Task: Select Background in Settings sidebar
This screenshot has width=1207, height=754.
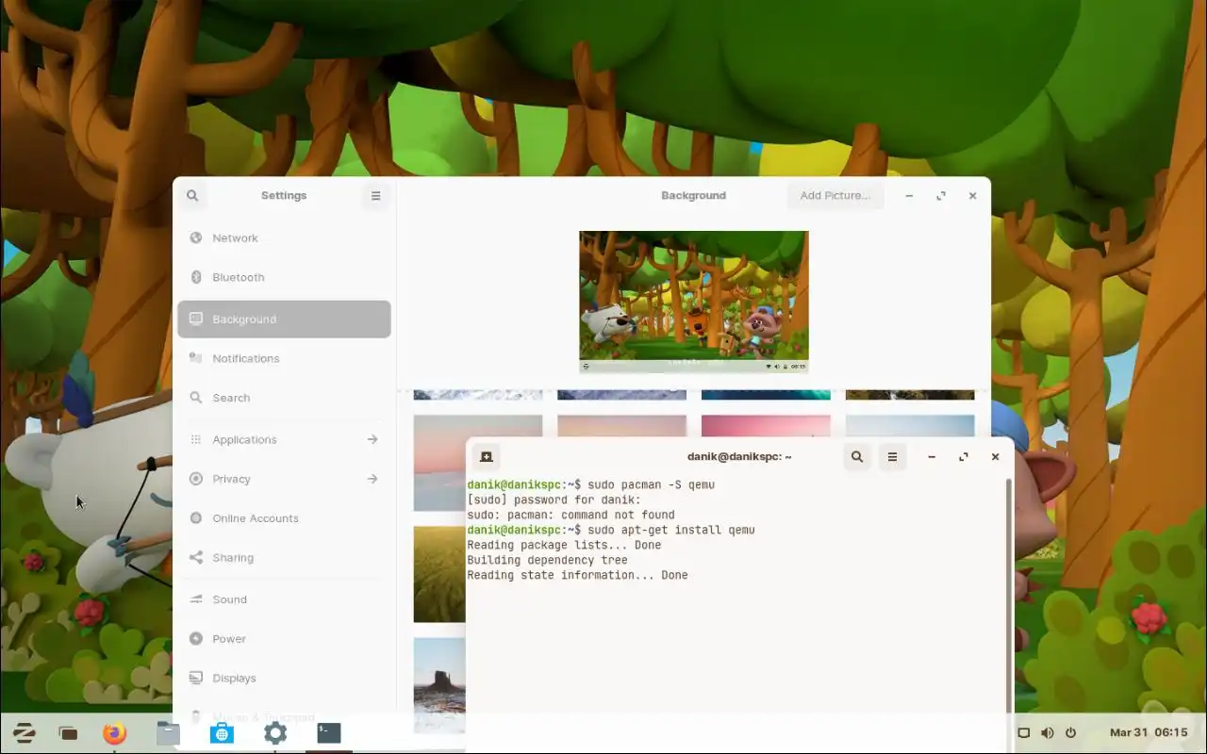Action: point(284,320)
